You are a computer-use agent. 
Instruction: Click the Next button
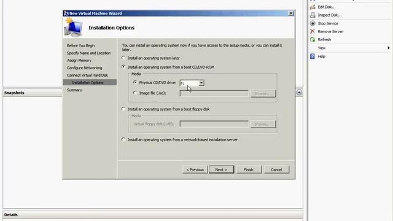point(221,169)
